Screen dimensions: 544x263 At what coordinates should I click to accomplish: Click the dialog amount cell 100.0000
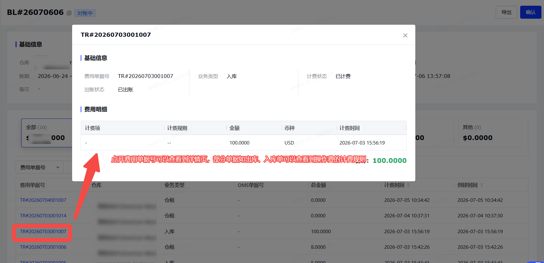240,143
